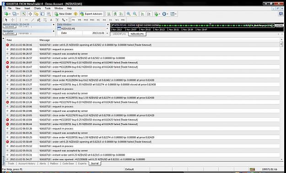Set the D1 timeframe button
The width and height of the screenshot is (286, 173).
tap(111, 20)
